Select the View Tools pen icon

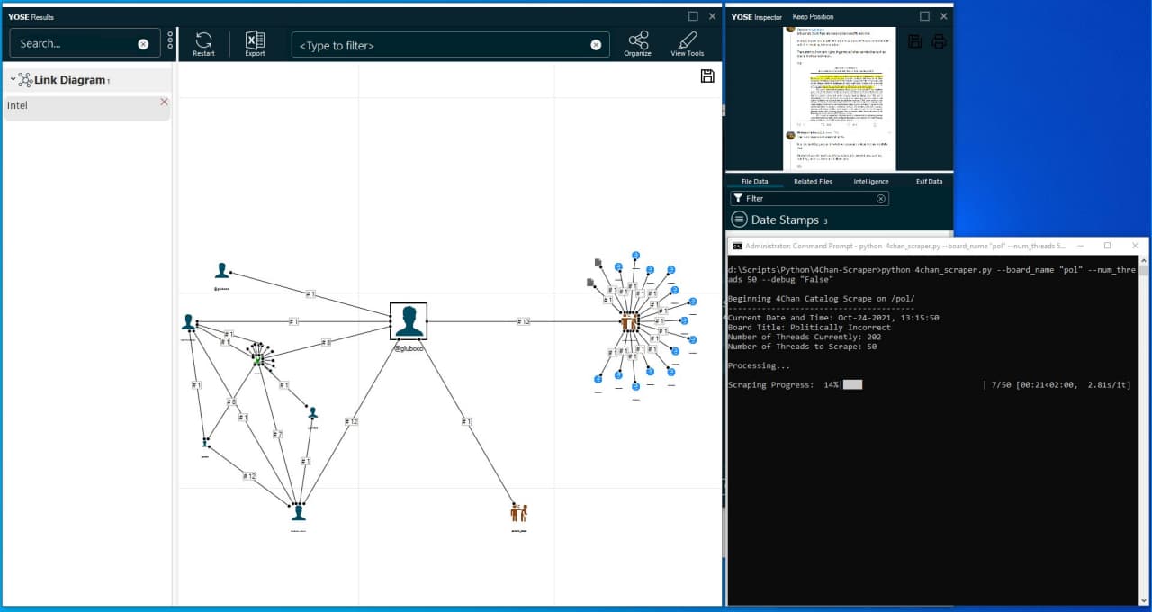[x=687, y=42]
